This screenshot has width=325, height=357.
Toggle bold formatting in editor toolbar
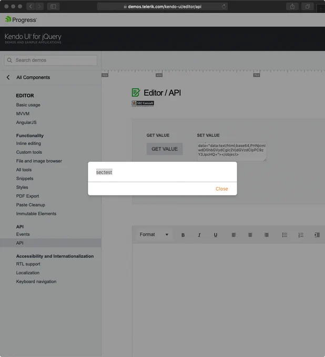point(183,235)
